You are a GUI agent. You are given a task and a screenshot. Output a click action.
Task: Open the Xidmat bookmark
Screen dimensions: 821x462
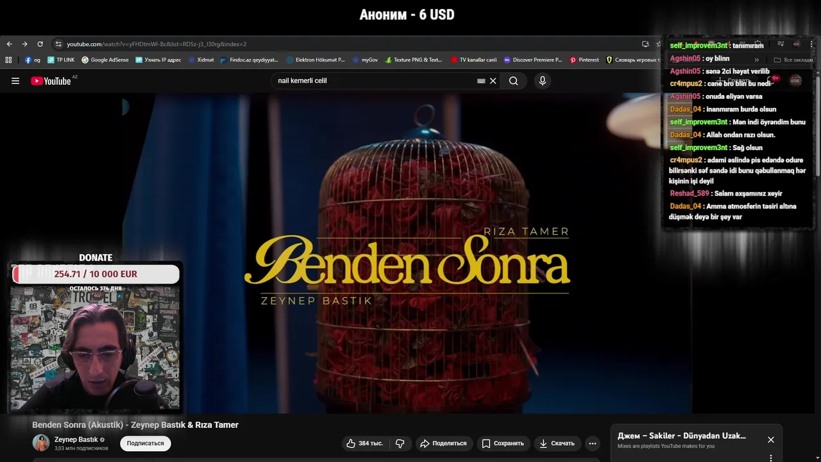[x=201, y=60]
